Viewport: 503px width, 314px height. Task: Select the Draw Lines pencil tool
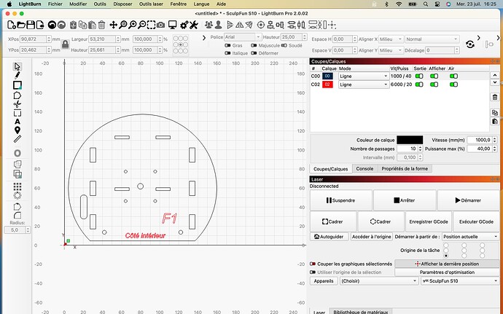[x=17, y=75]
